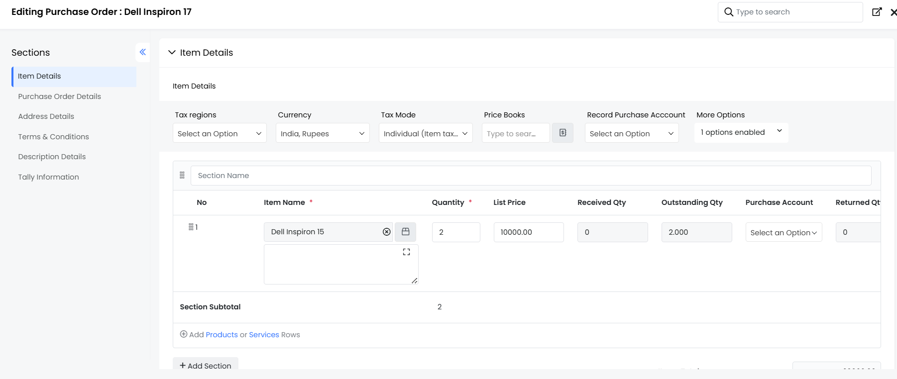Screen dimensions: 897x379
Task: Click the Products link to add rows
Action: coord(222,335)
